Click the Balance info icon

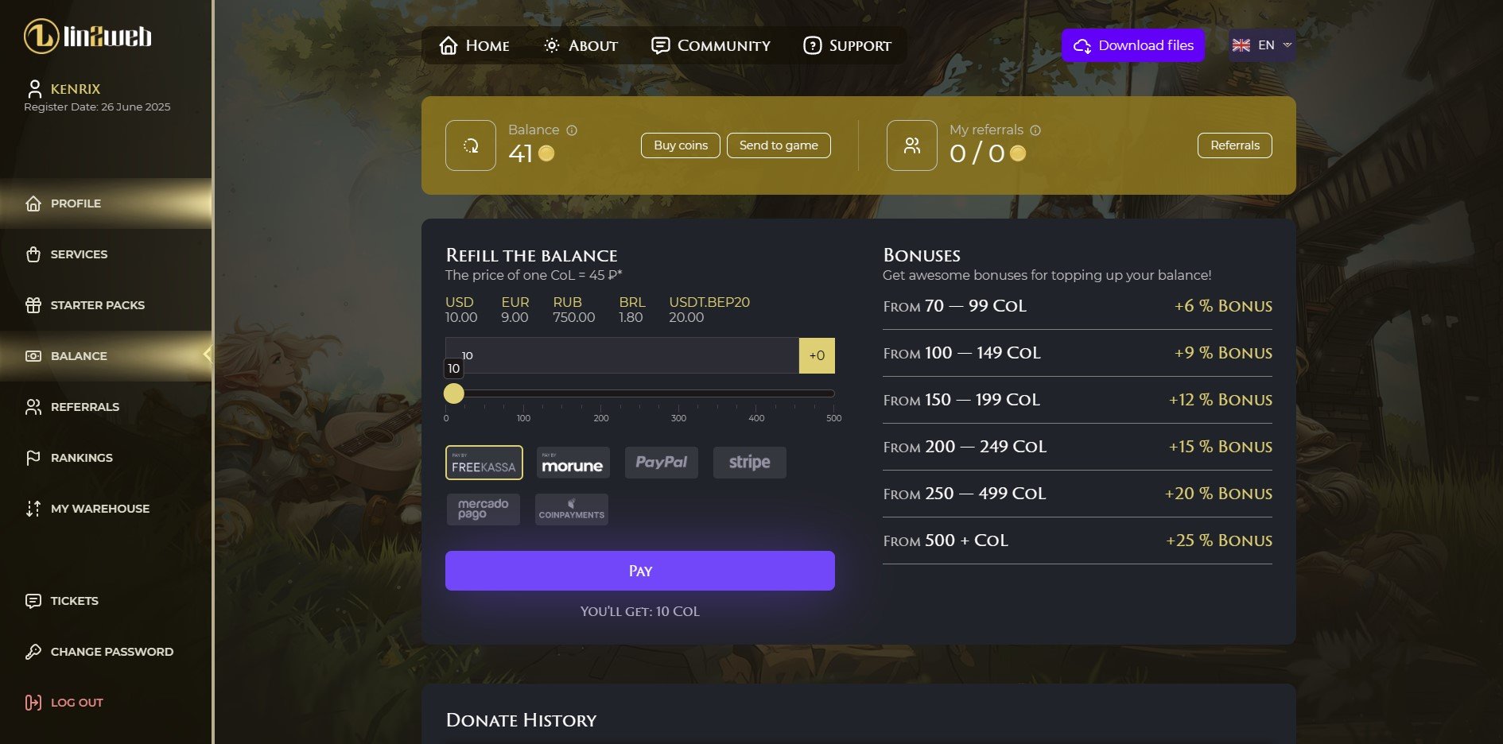(x=572, y=130)
